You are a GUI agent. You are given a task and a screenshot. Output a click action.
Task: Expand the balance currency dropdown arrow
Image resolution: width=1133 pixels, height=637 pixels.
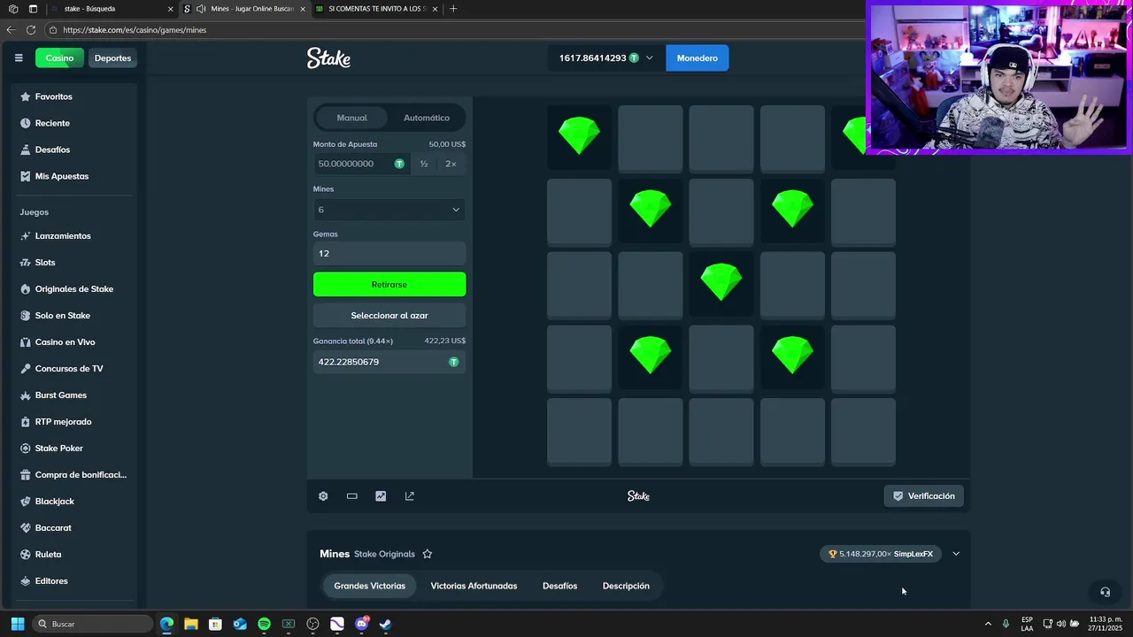[650, 58]
